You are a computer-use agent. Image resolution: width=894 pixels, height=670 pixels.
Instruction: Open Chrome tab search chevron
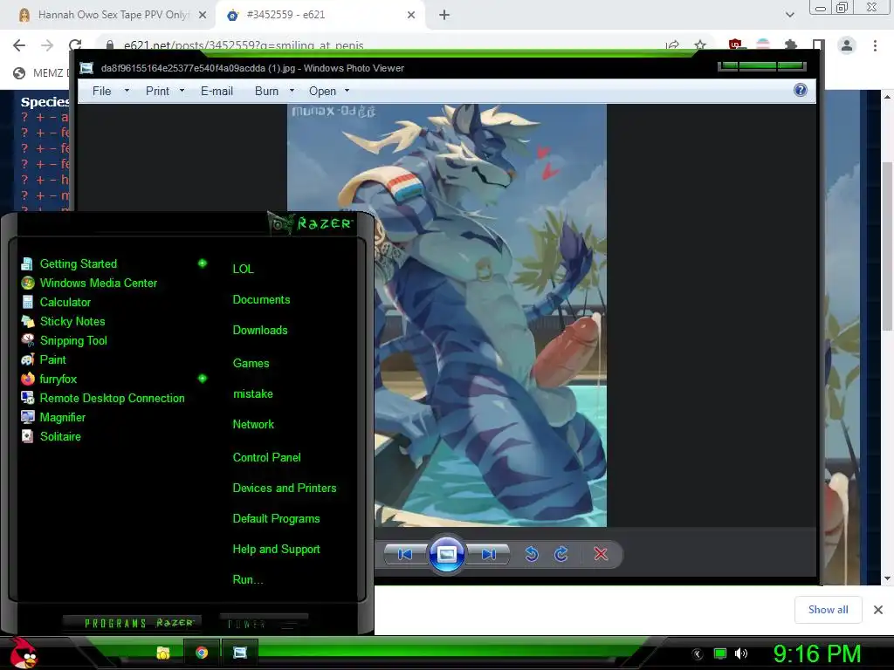pyautogui.click(x=789, y=15)
